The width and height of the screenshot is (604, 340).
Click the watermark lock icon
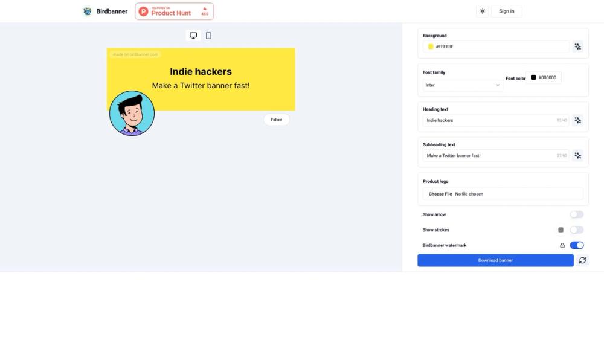pyautogui.click(x=562, y=245)
